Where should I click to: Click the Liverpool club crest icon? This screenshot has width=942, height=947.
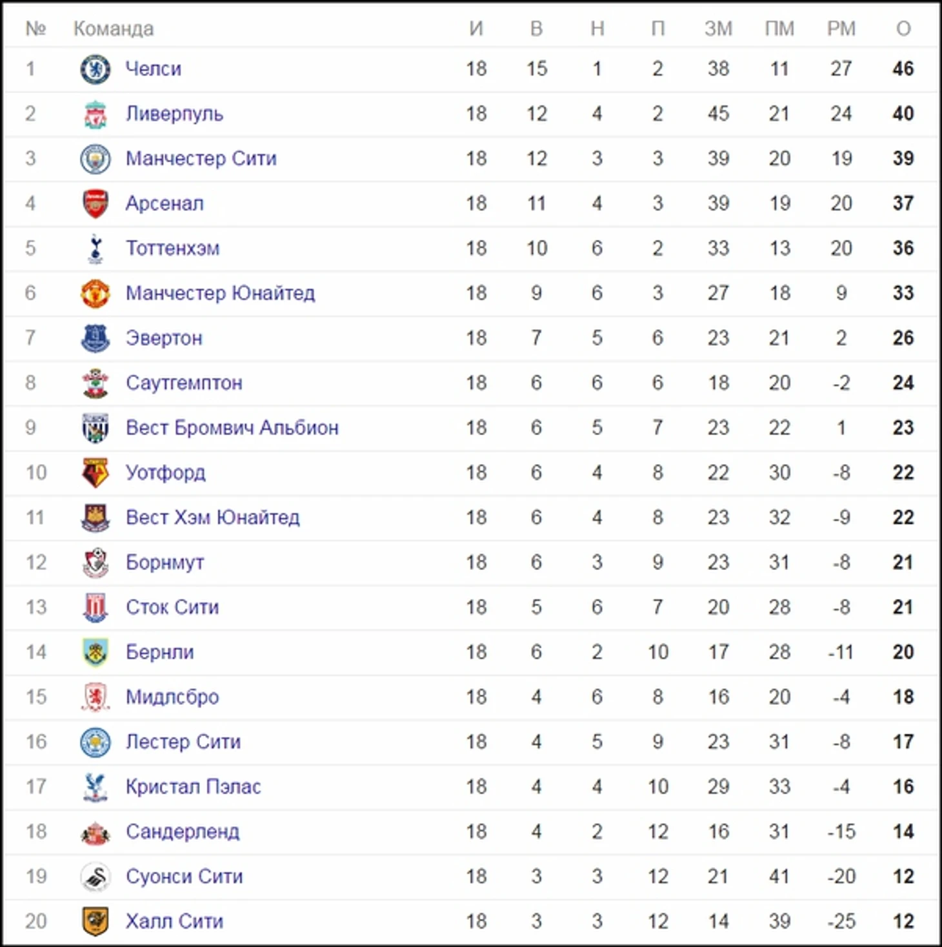tap(95, 114)
